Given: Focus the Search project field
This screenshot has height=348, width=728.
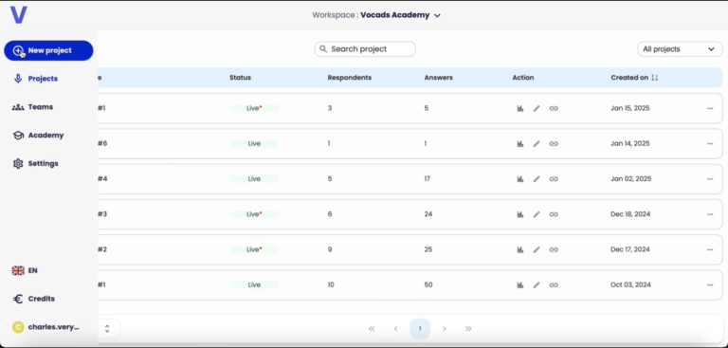Looking at the screenshot, I should pyautogui.click(x=365, y=49).
